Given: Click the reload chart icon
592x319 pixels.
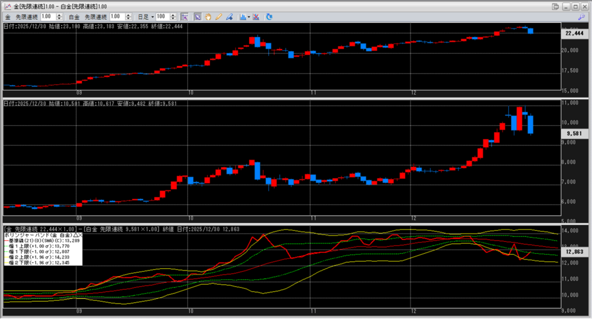Looking at the screenshot, I should [x=268, y=17].
